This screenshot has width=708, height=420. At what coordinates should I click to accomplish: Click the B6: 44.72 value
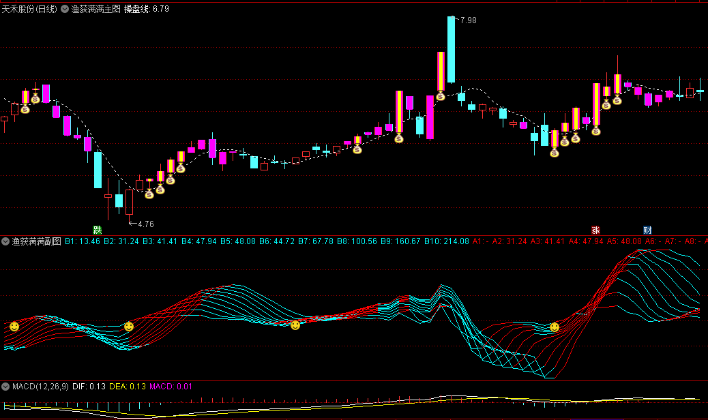tap(277, 241)
